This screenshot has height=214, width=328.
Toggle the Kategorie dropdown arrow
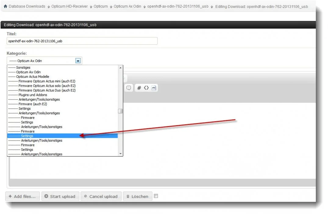pyautogui.click(x=78, y=61)
